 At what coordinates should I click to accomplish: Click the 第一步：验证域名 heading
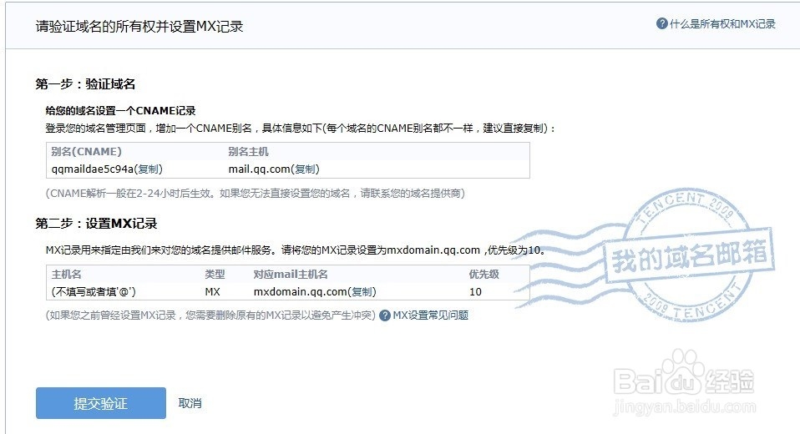(x=85, y=84)
